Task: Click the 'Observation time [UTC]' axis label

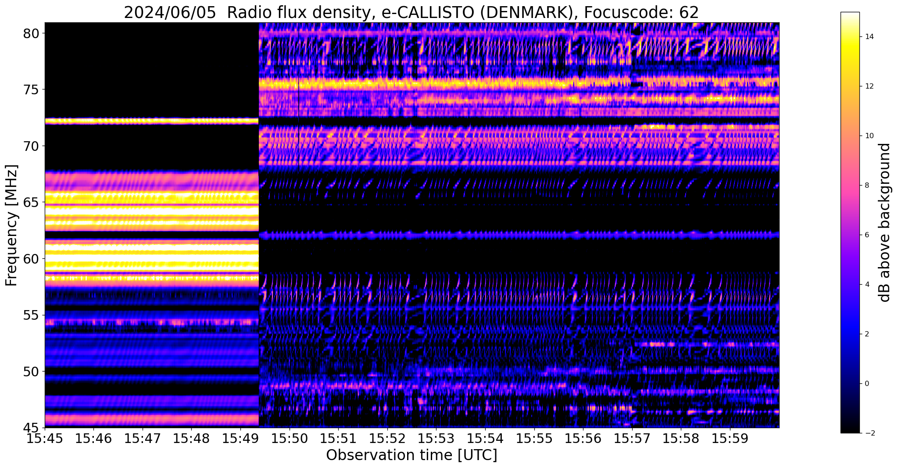Action: 411,455
